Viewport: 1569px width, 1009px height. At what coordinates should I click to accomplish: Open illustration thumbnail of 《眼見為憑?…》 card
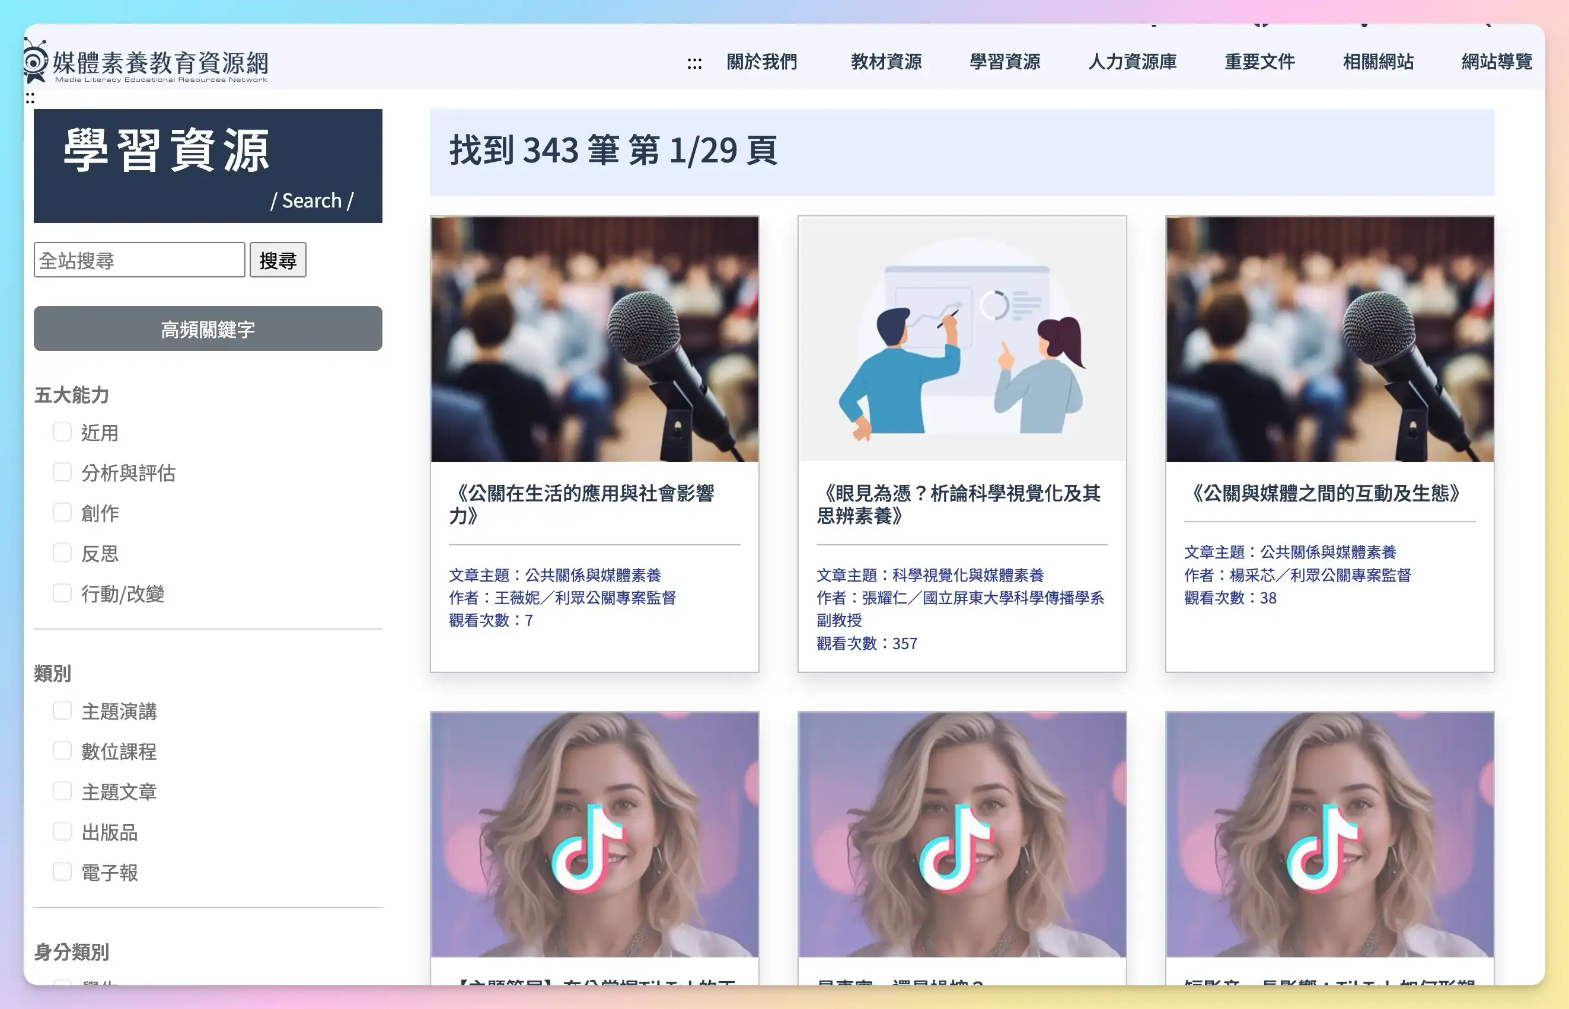(x=962, y=339)
